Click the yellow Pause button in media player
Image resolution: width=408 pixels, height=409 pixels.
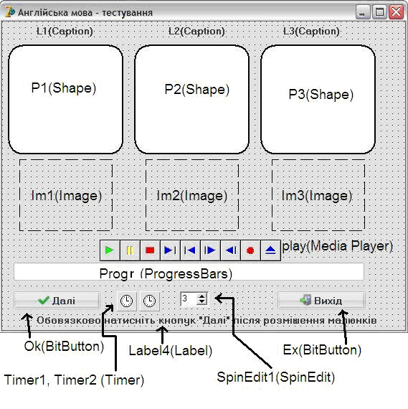[130, 250]
